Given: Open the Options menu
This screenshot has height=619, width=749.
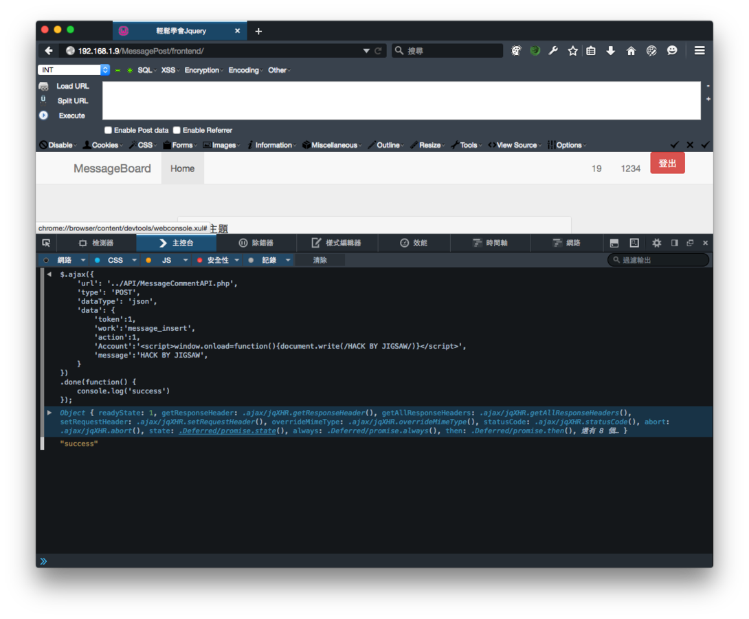Looking at the screenshot, I should [x=567, y=145].
